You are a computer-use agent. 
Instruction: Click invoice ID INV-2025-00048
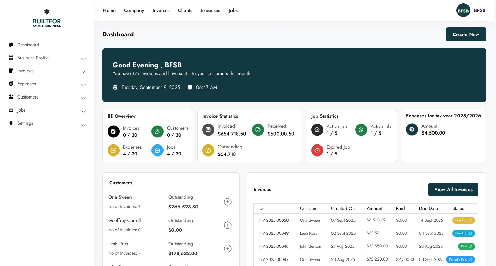pyautogui.click(x=273, y=246)
